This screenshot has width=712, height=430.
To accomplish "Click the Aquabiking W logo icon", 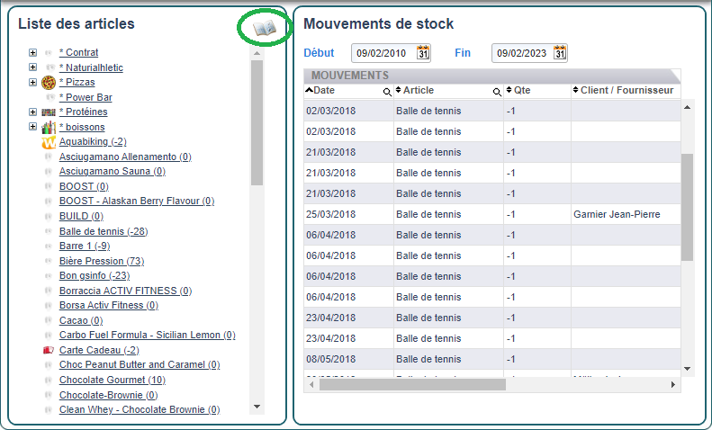I will [49, 142].
